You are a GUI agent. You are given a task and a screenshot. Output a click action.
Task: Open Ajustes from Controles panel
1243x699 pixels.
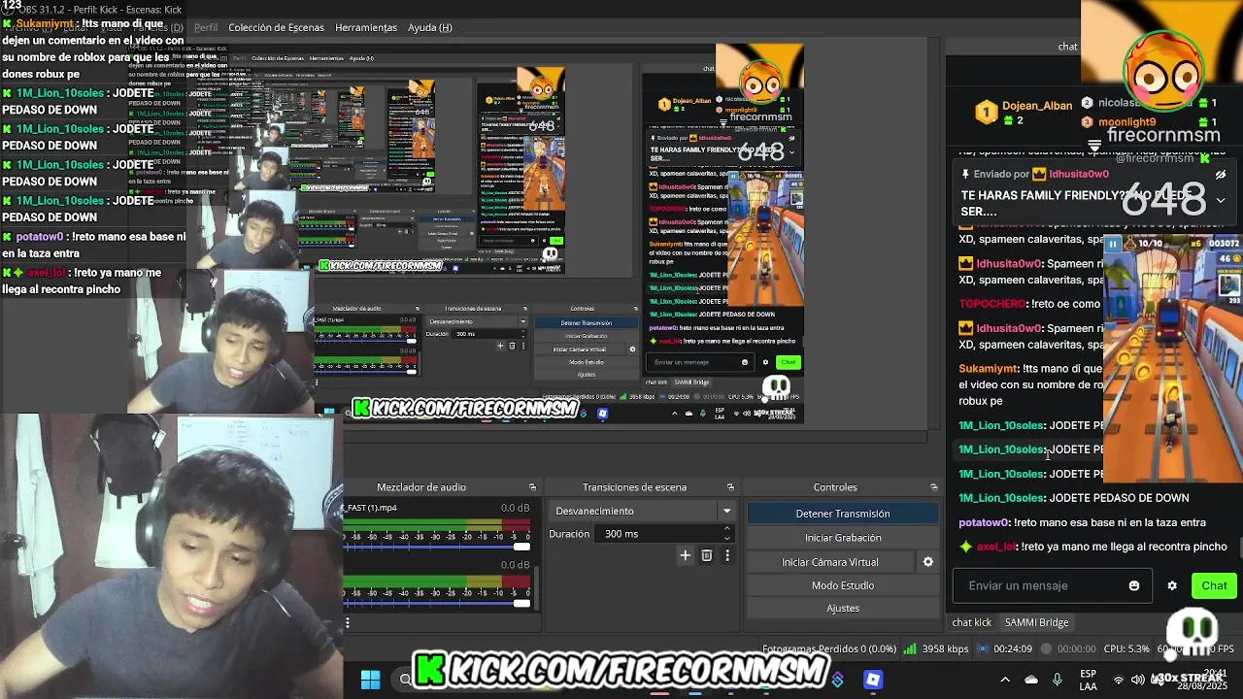point(843,609)
